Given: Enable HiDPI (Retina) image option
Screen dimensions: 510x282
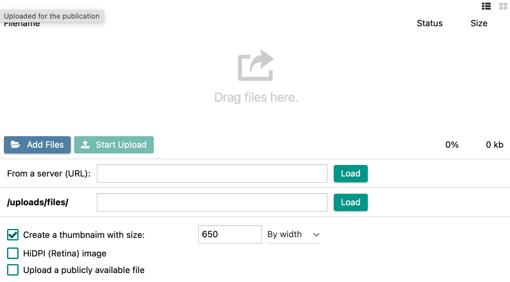Looking at the screenshot, I should [x=13, y=253].
